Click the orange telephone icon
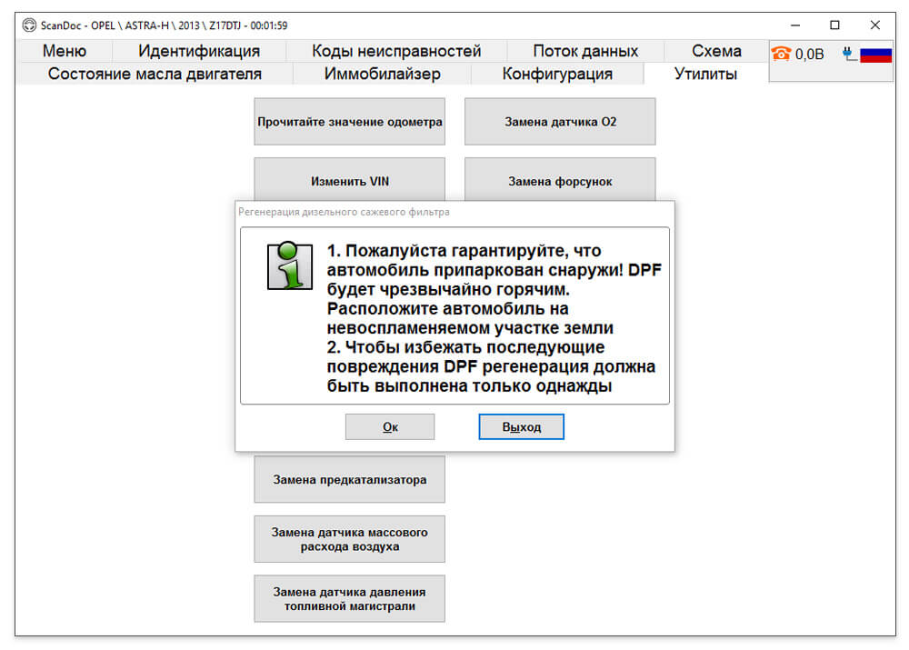The height and width of the screenshot is (650, 909). click(x=781, y=54)
